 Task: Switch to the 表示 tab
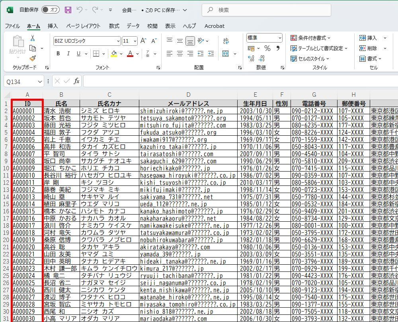coord(170,26)
